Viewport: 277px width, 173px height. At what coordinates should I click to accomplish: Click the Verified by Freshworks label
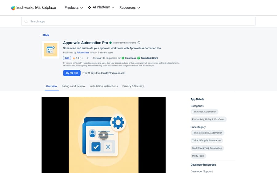124,43
